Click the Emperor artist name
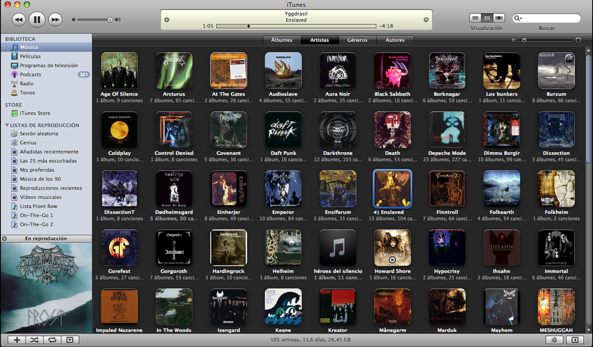Screen dimensions: 593x347 283,212
